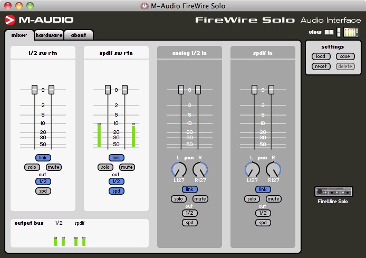Click the L127 pan knob of spdif in
This screenshot has width=366, height=258.
coord(252,170)
